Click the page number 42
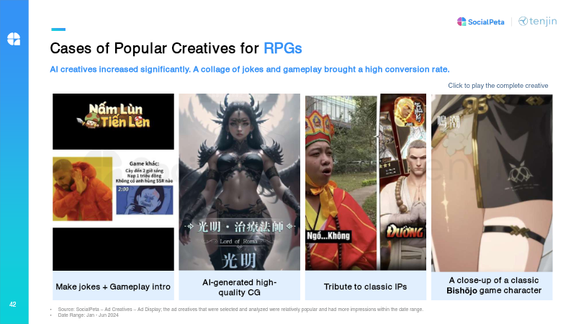576x324 pixels. [x=13, y=305]
